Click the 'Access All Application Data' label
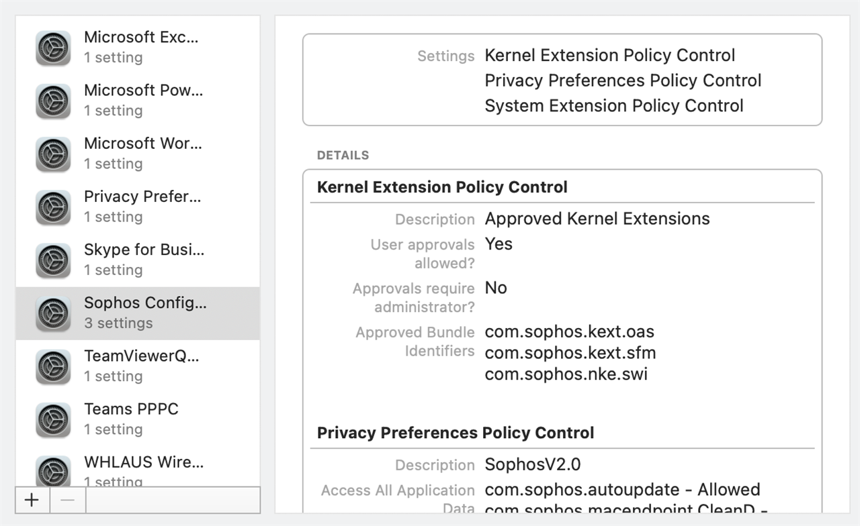This screenshot has height=526, width=860. (x=398, y=500)
